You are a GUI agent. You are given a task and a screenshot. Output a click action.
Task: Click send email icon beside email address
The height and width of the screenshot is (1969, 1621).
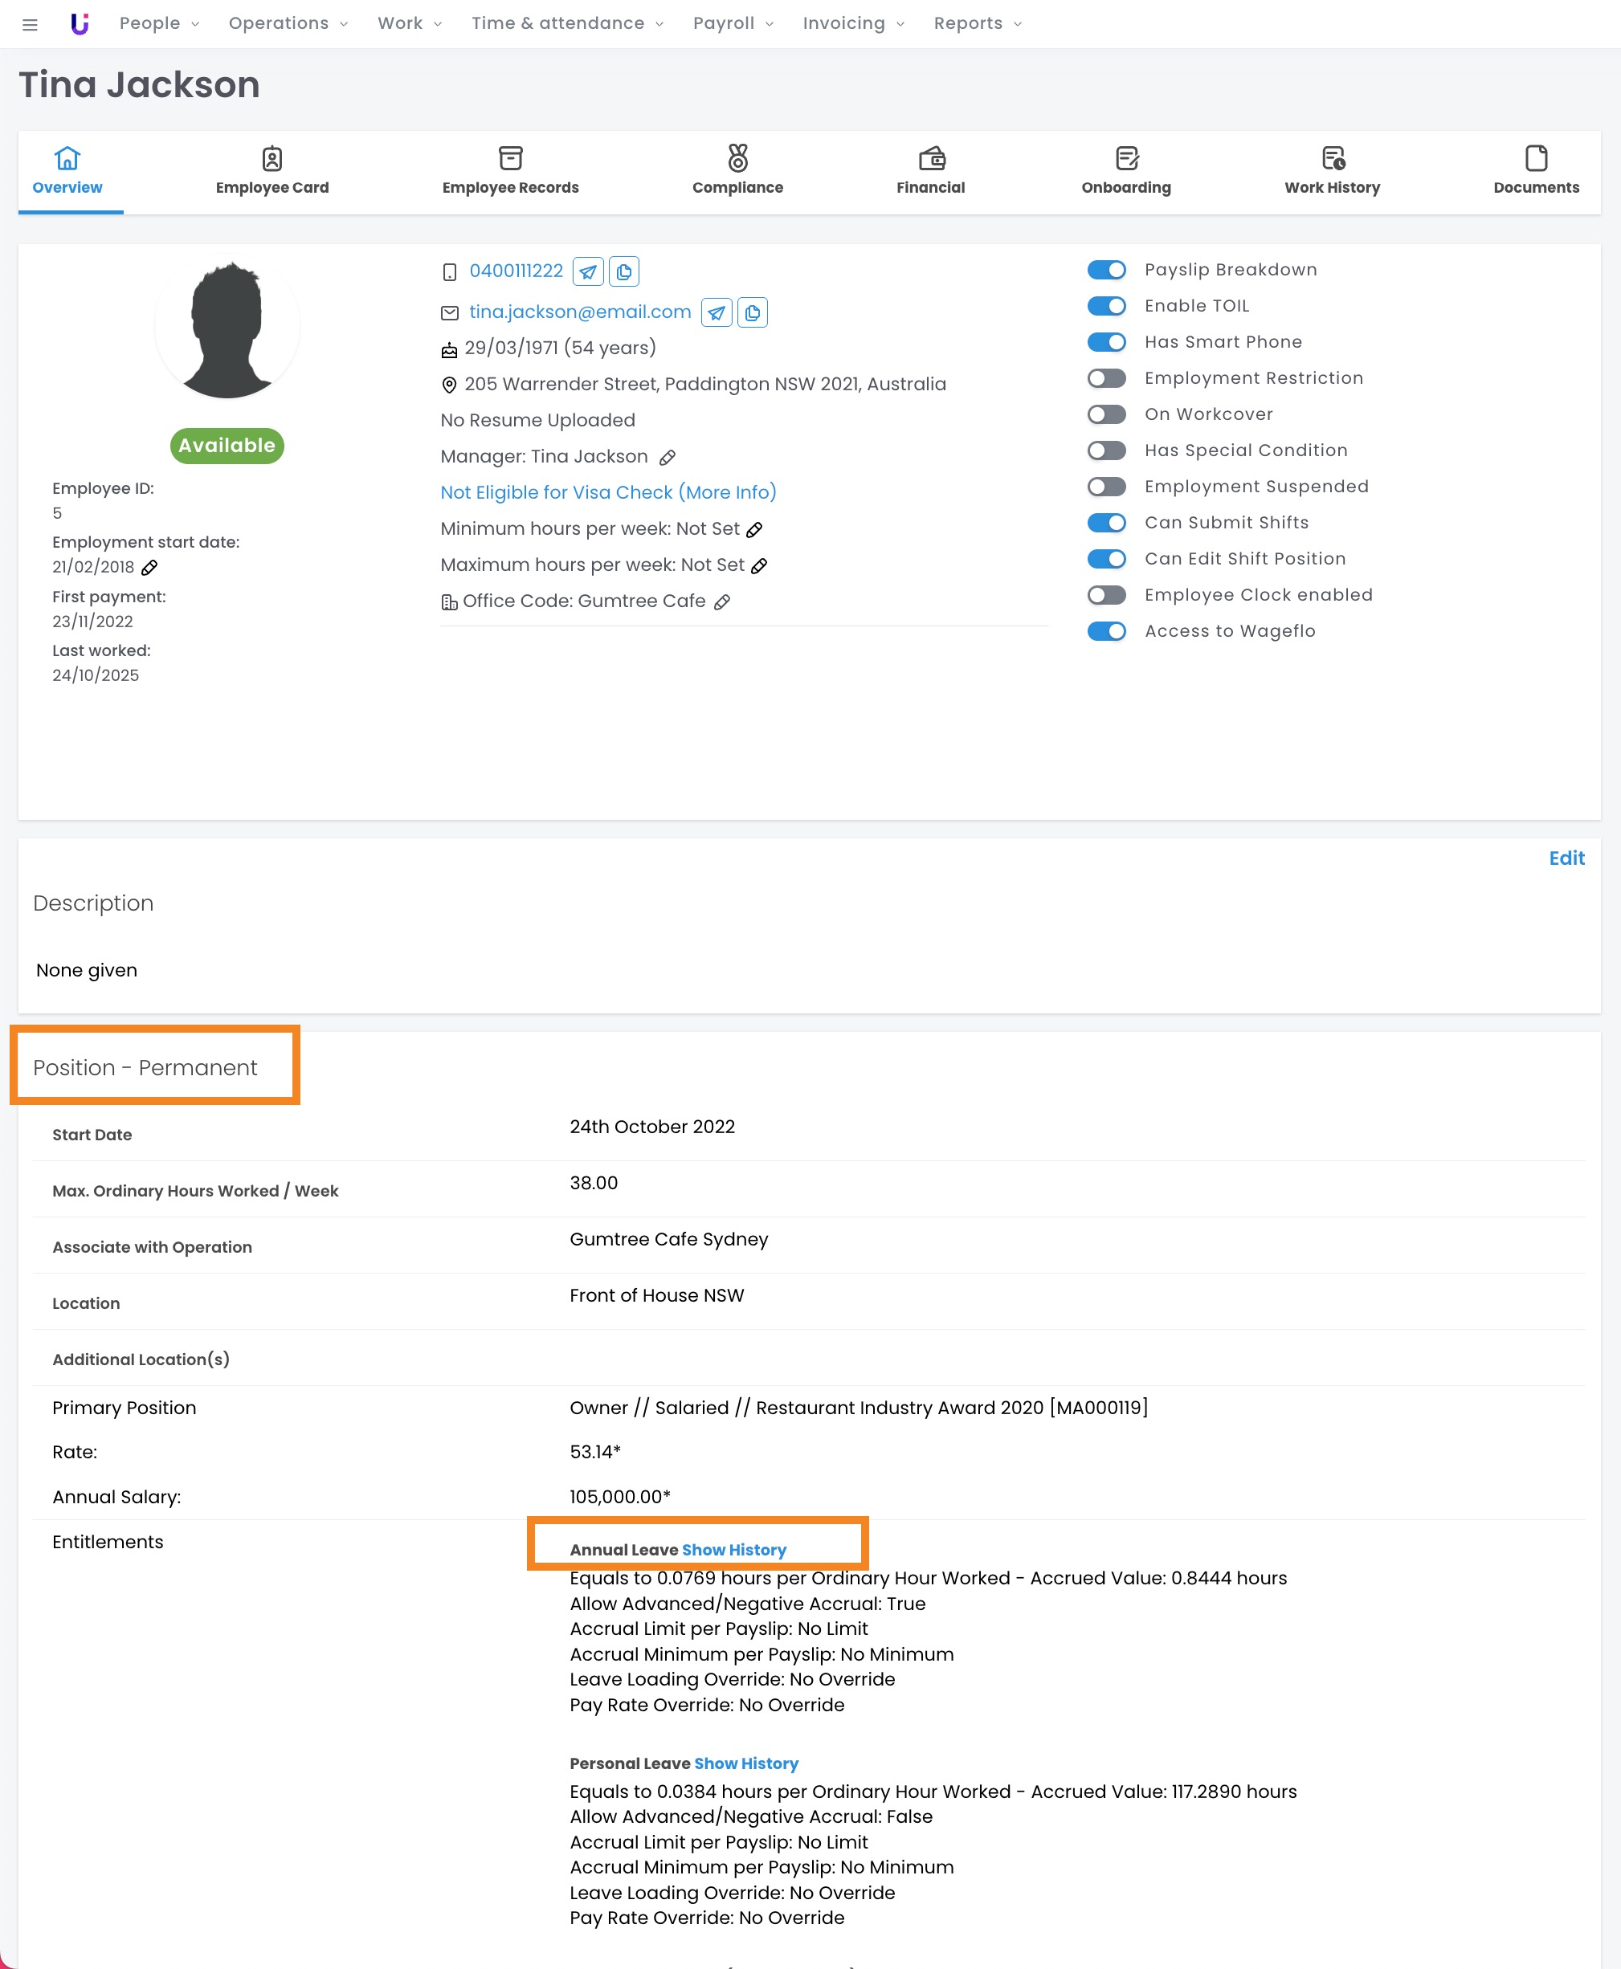point(717,312)
